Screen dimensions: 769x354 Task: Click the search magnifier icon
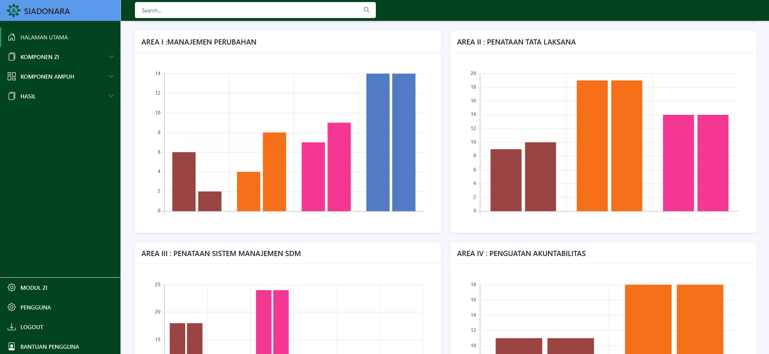tap(367, 10)
